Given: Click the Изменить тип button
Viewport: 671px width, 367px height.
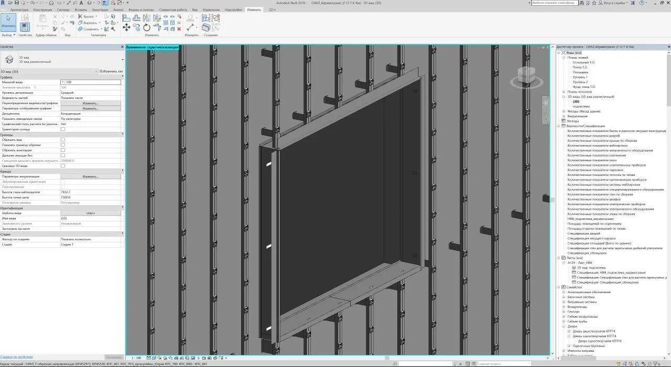Looking at the screenshot, I should click(112, 71).
